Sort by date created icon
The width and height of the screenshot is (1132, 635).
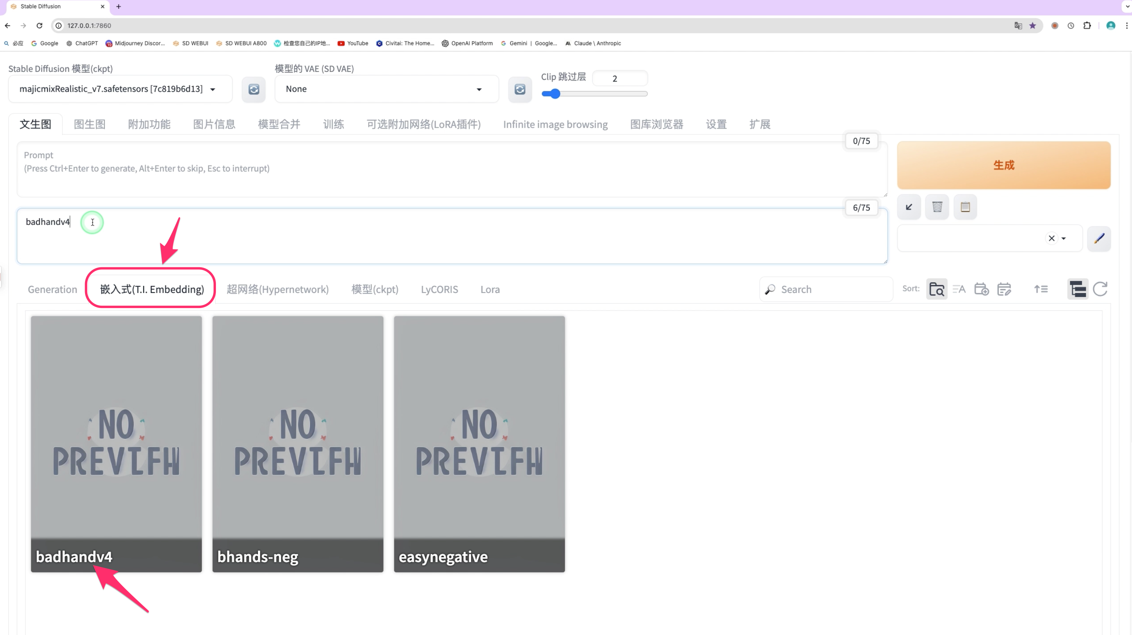(981, 289)
